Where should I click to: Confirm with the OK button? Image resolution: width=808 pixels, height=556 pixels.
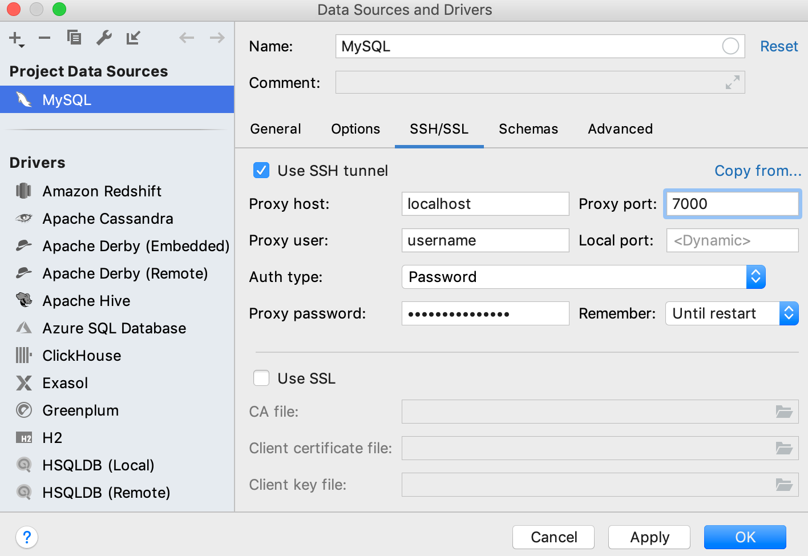(x=745, y=537)
